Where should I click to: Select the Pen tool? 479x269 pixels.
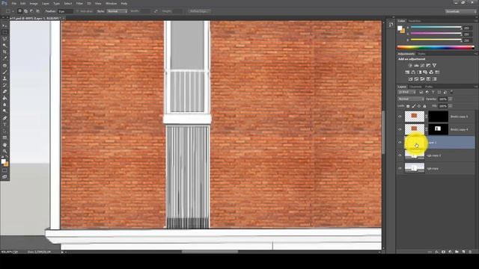(x=4, y=118)
